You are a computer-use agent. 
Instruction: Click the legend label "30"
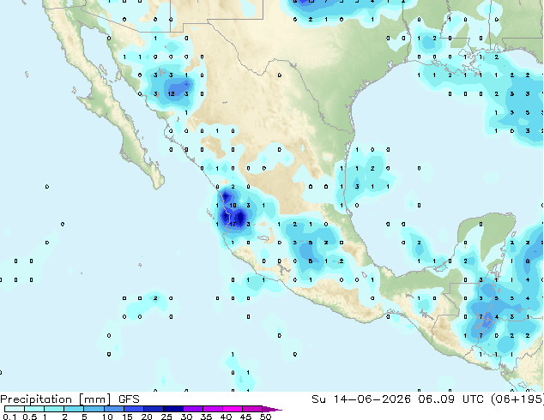pyautogui.click(x=186, y=417)
